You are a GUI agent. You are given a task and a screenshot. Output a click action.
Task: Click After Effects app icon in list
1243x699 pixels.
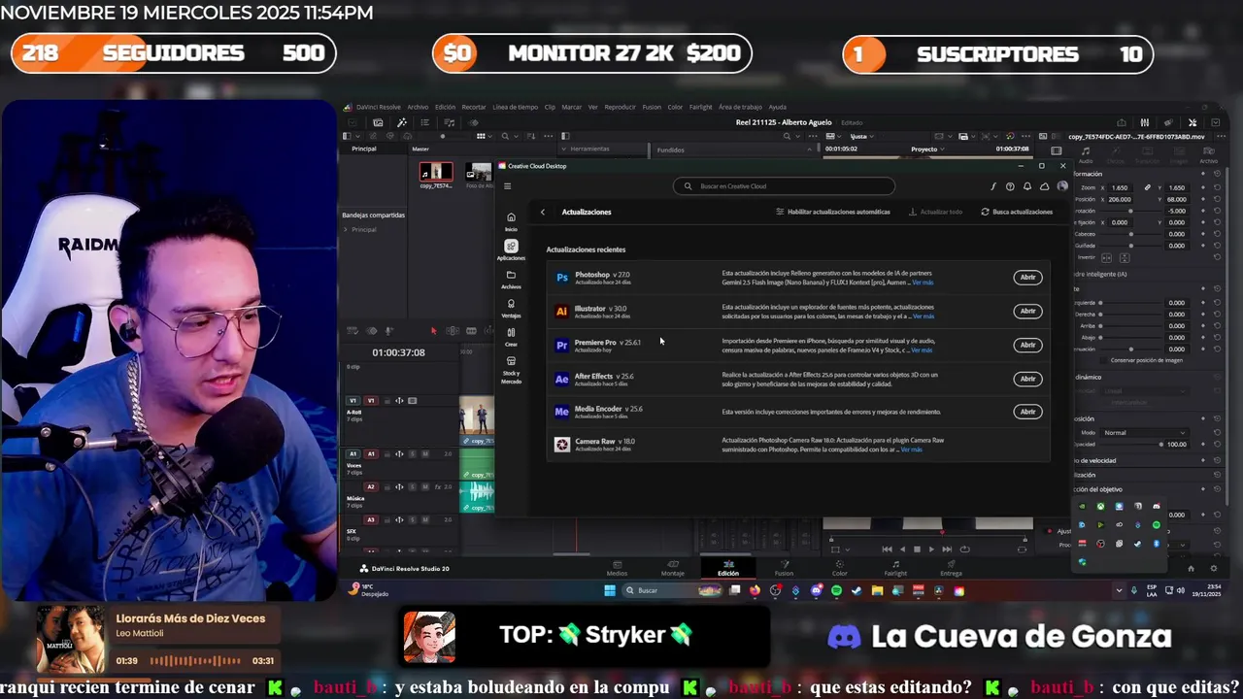pyautogui.click(x=561, y=379)
